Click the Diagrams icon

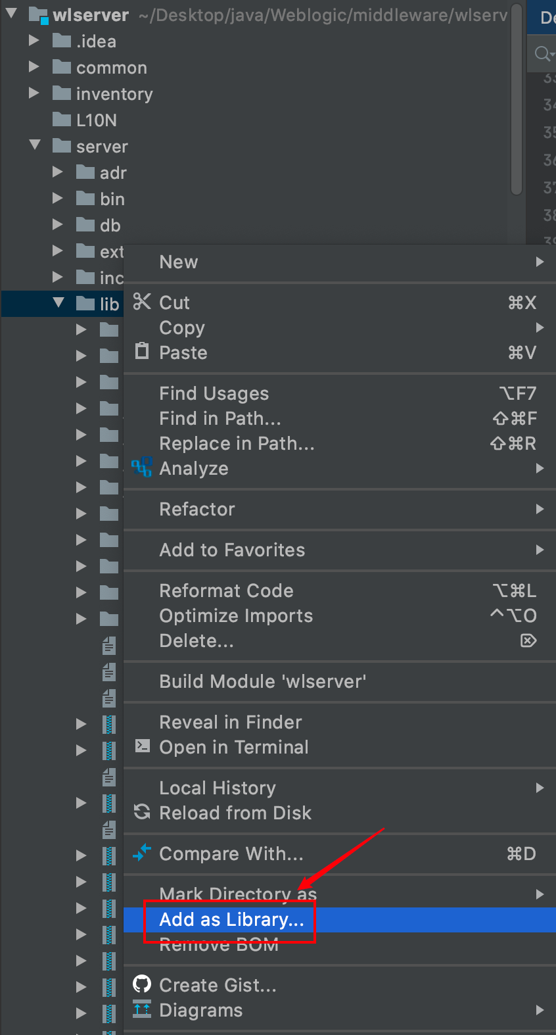[x=142, y=1009]
